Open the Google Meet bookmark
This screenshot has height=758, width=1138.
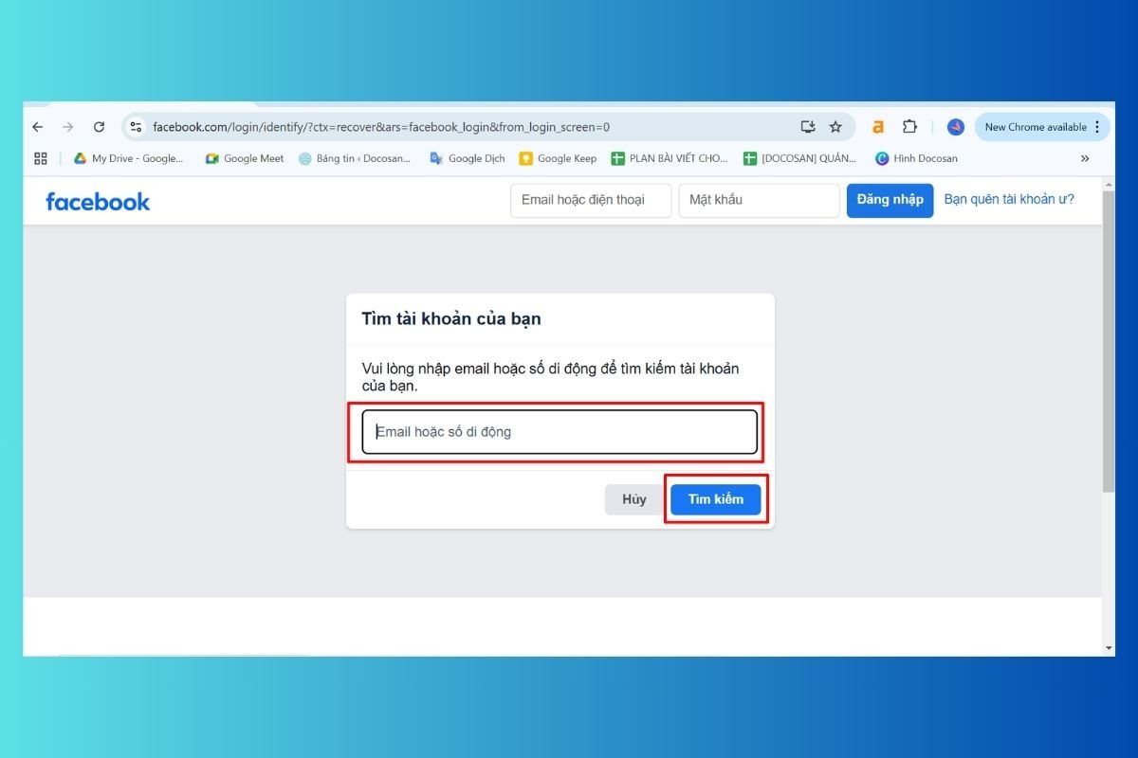(x=245, y=158)
